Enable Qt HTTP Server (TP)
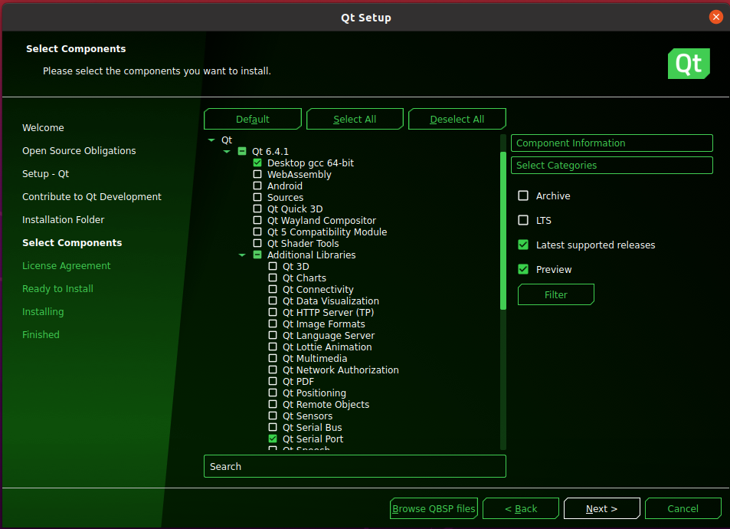 273,312
